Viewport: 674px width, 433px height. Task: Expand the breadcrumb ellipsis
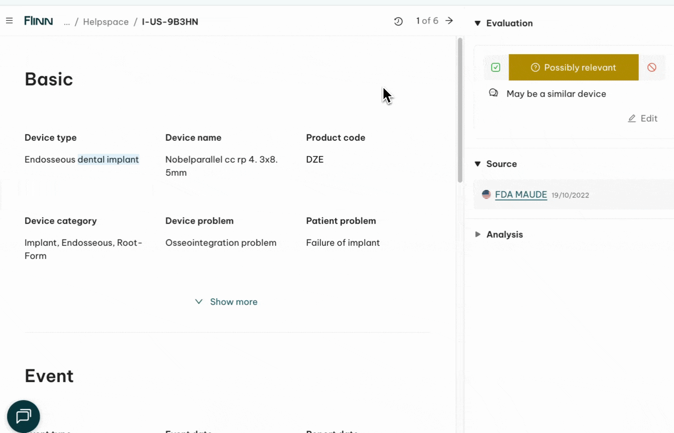click(x=67, y=22)
